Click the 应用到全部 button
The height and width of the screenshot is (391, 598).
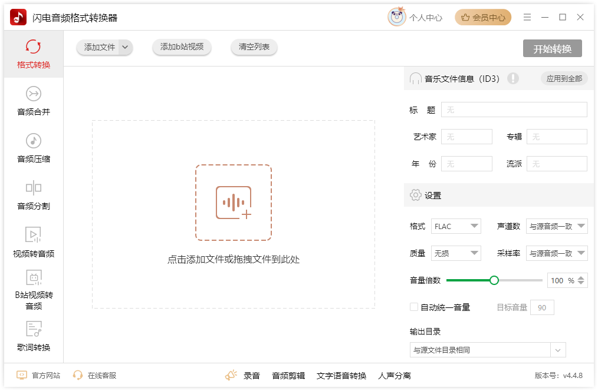(x=564, y=78)
